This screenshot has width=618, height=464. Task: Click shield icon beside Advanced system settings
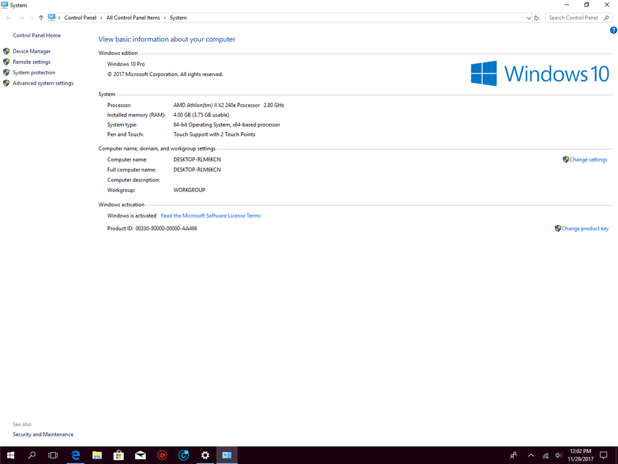(6, 83)
